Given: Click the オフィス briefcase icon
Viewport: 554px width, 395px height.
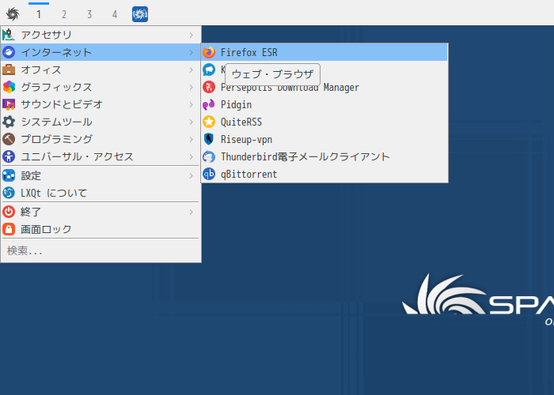Looking at the screenshot, I should coord(9,70).
